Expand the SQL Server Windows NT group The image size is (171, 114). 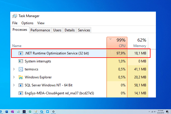point(14,85)
